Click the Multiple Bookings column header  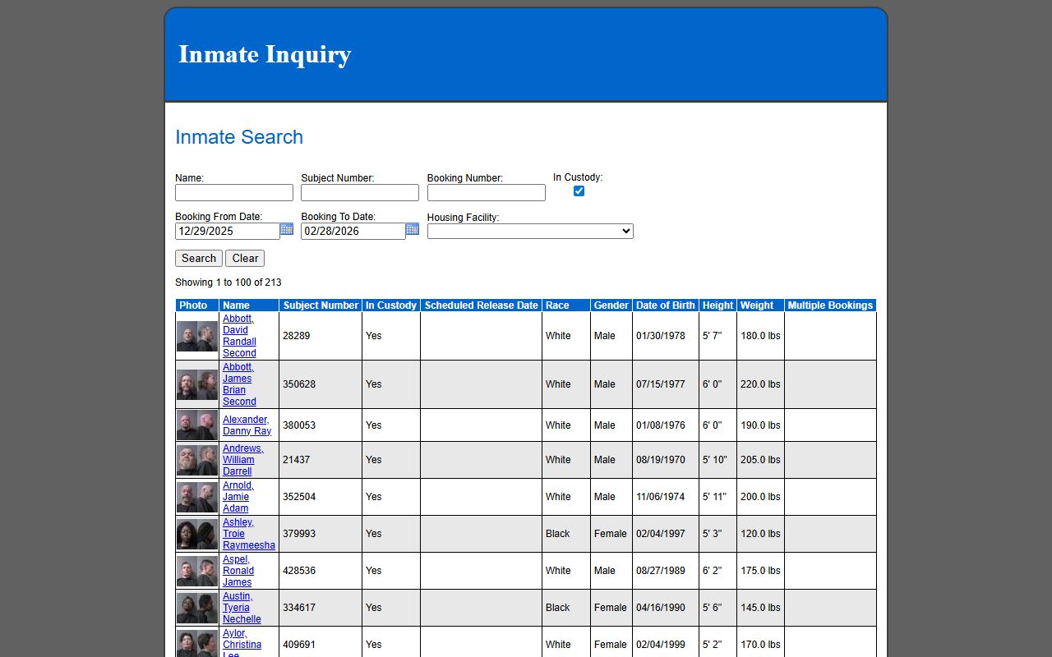pos(830,306)
